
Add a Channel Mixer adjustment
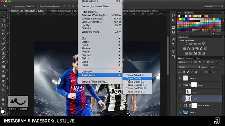pyautogui.click(x=201, y=49)
